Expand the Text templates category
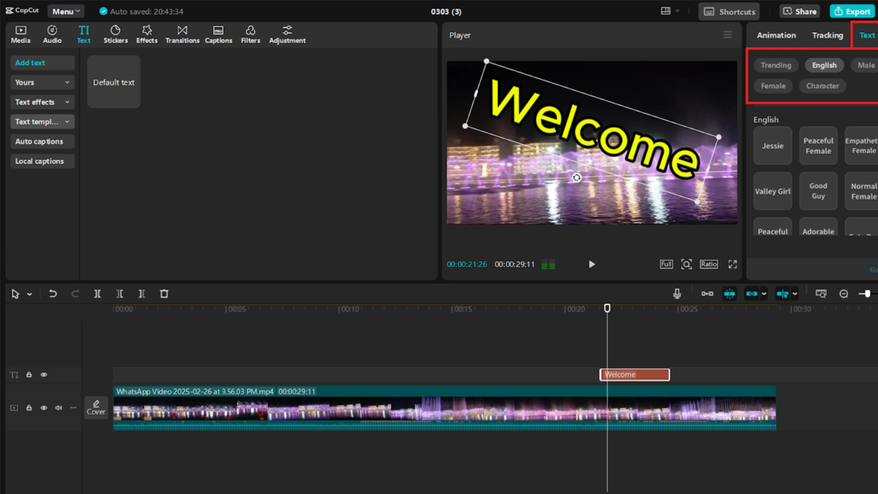This screenshot has width=878, height=494. click(x=42, y=122)
